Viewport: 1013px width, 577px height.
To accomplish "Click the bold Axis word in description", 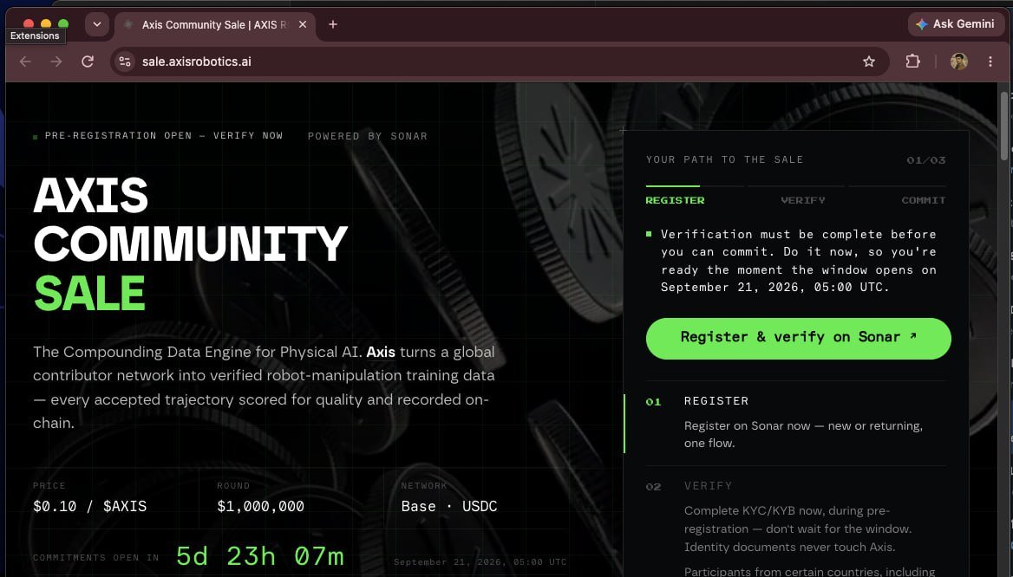I will point(381,352).
